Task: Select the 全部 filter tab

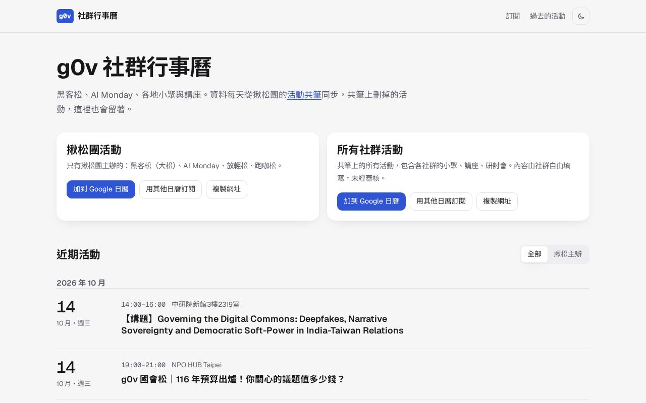Action: pyautogui.click(x=534, y=254)
